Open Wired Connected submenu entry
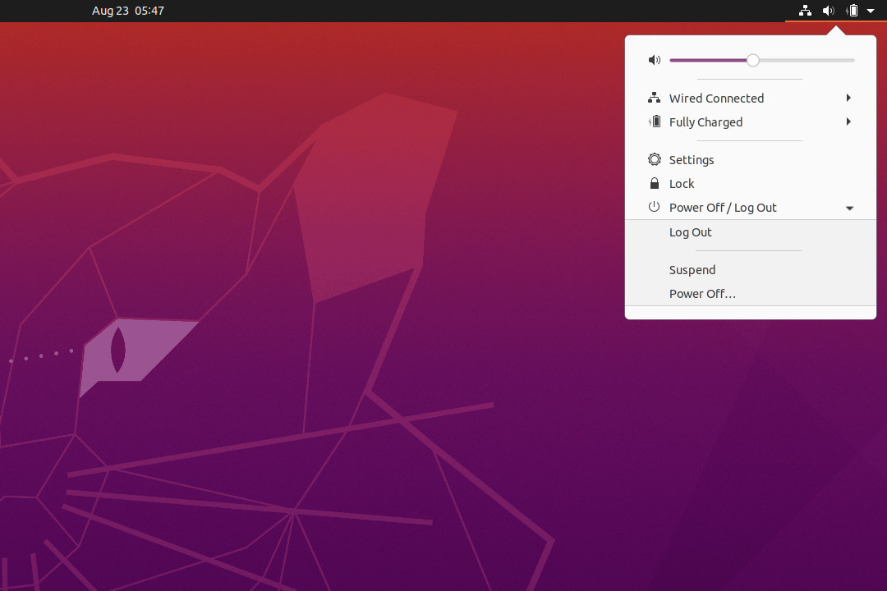Viewport: 887px width, 591px height. [751, 98]
